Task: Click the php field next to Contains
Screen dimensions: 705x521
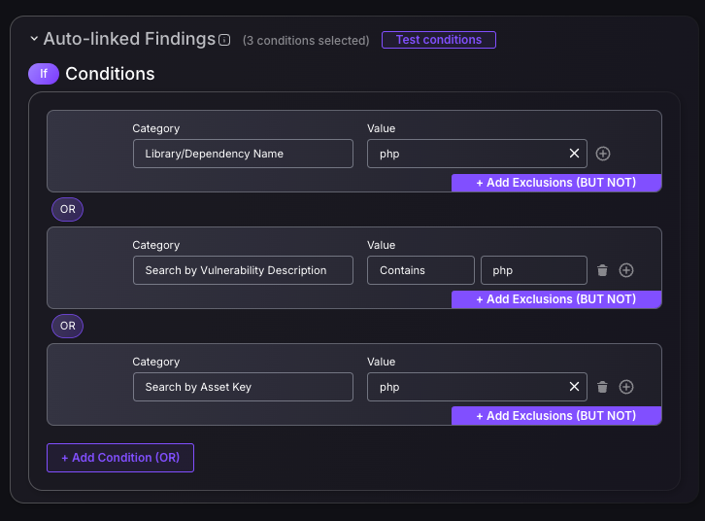Action: pos(534,270)
